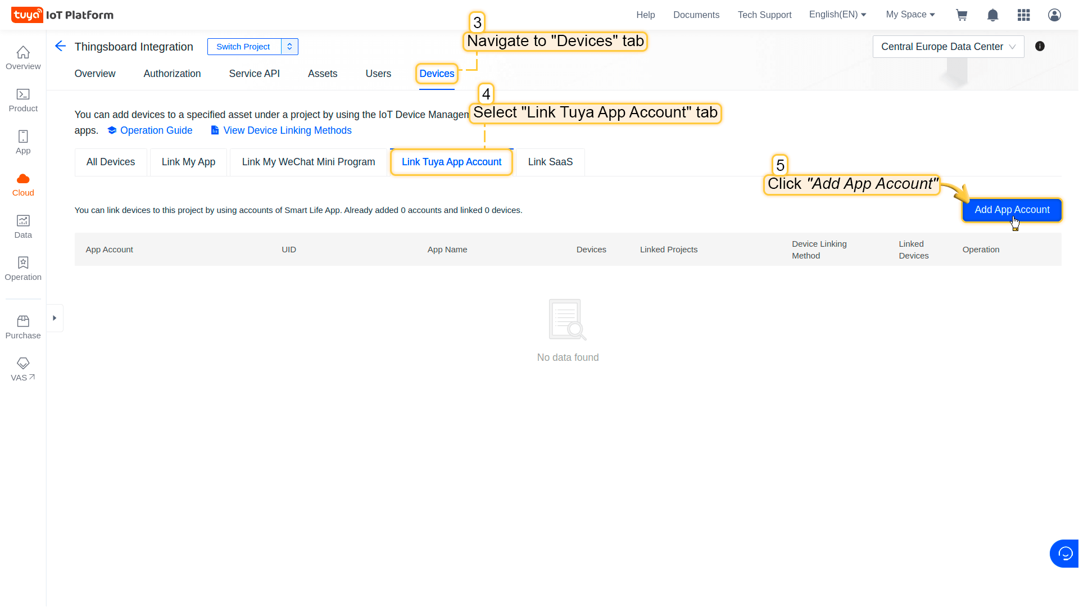Switch to the Authorization tab

coord(172,74)
